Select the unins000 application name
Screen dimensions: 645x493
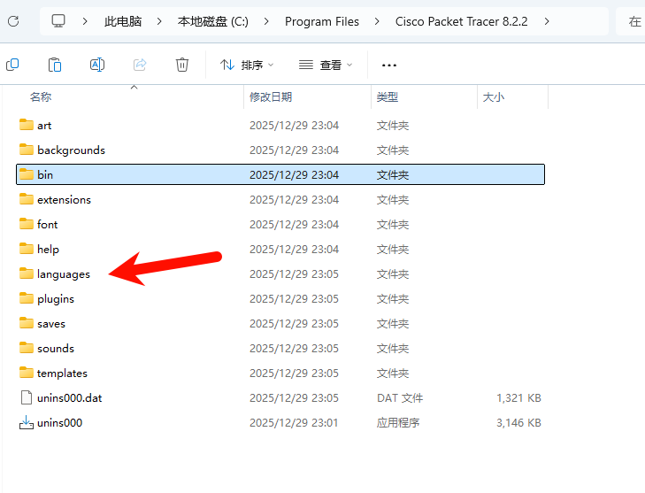pos(59,422)
